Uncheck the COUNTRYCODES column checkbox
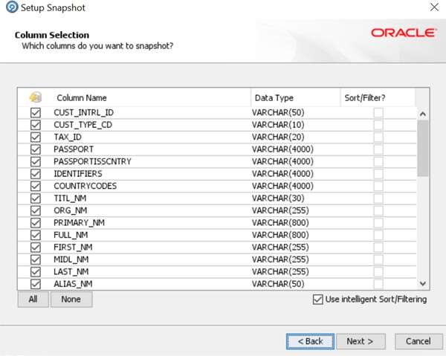Viewport: 446px width, 356px height. (x=36, y=186)
